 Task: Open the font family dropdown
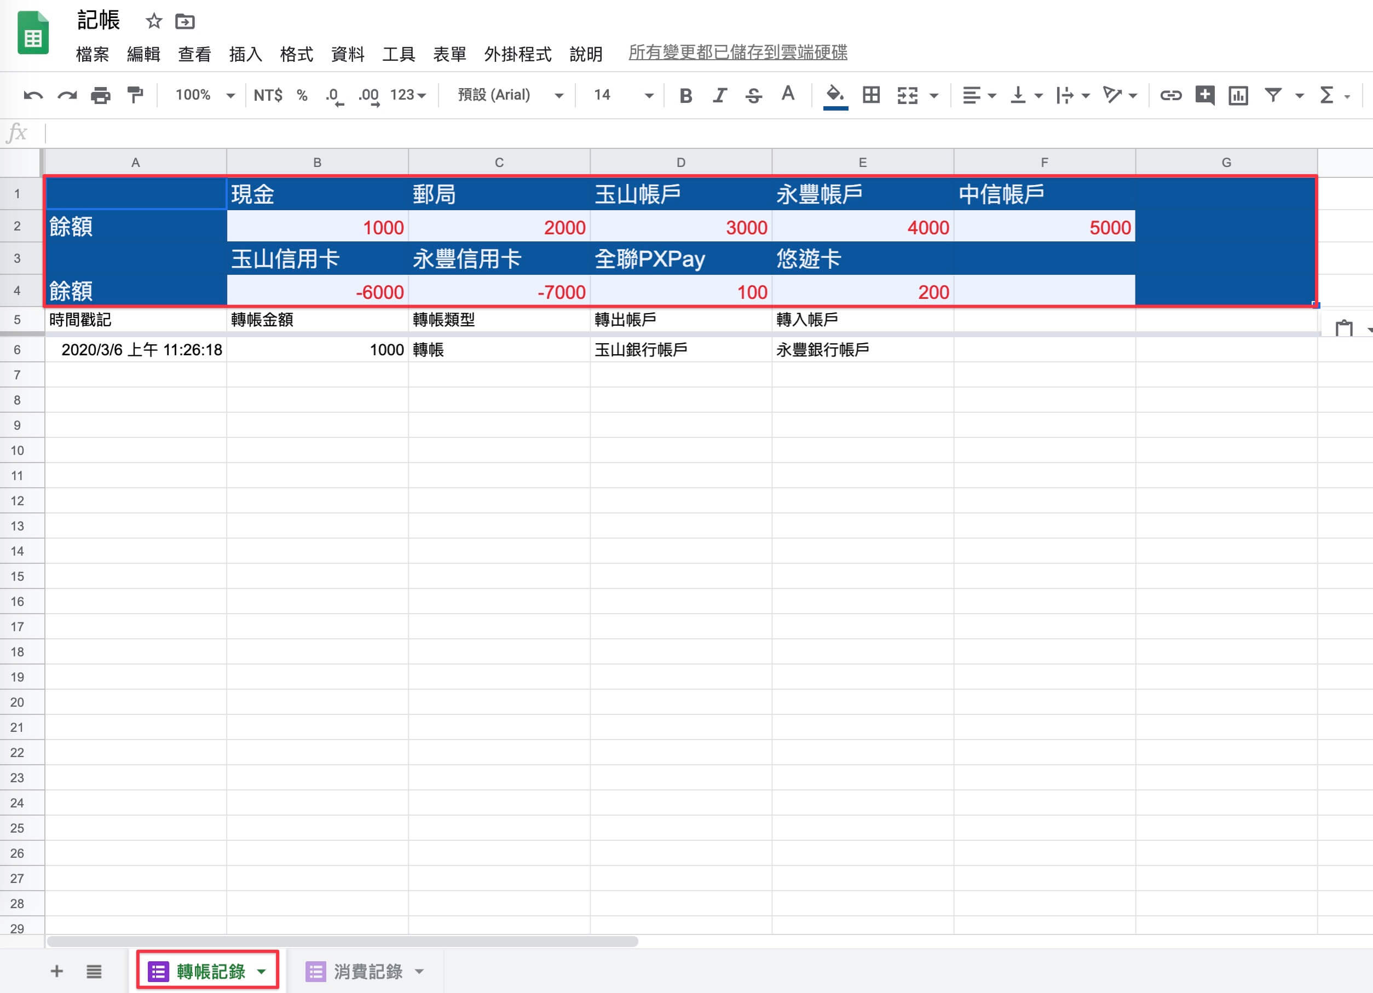[x=510, y=95]
